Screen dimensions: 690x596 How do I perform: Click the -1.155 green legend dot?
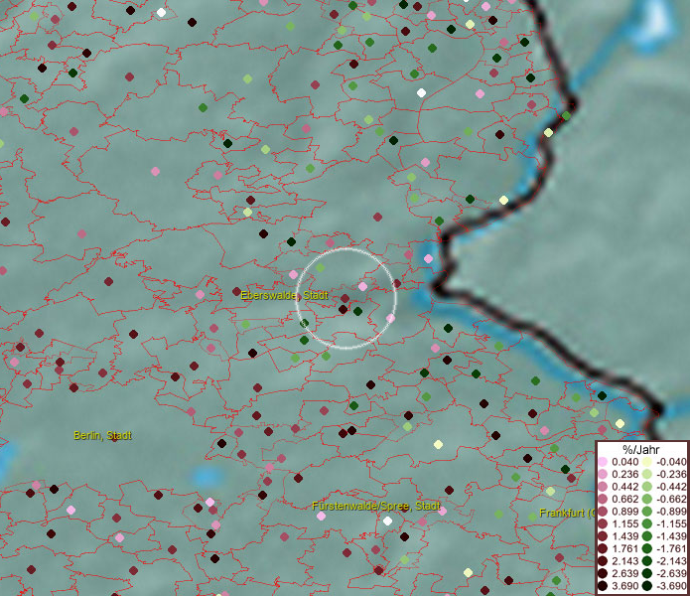point(646,524)
